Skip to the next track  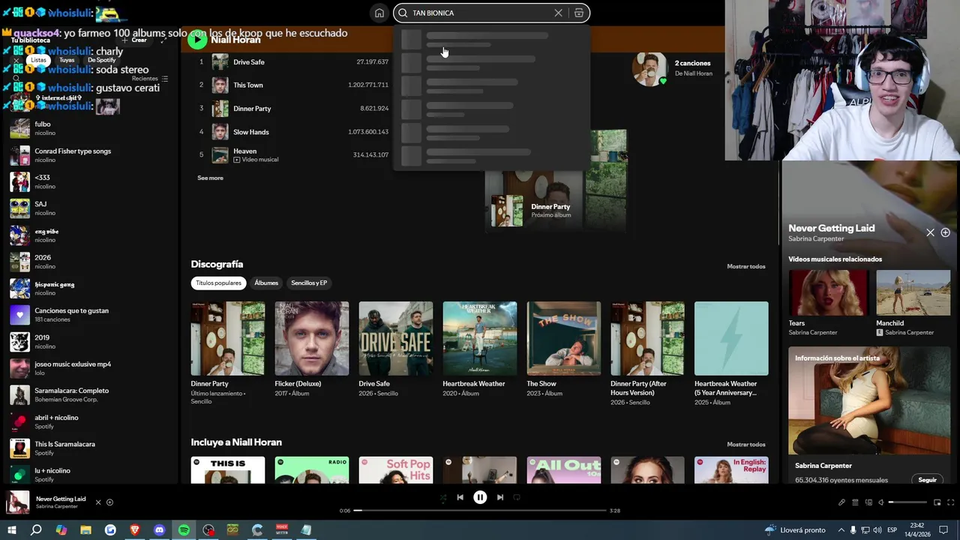tap(500, 497)
